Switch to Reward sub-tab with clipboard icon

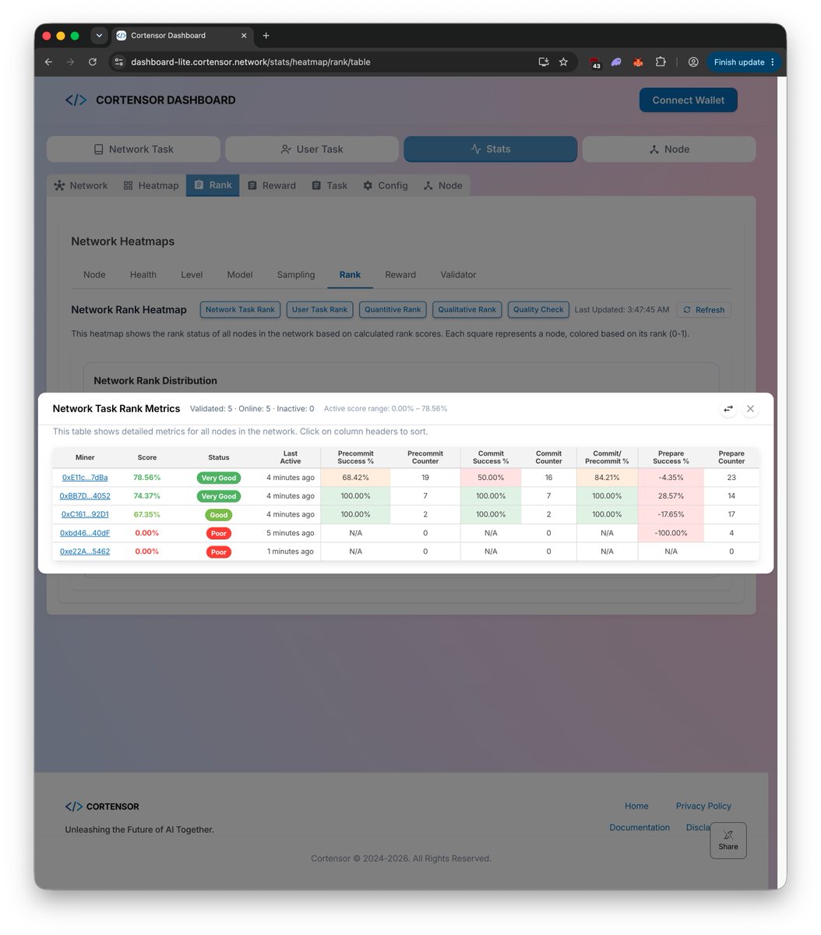tap(272, 185)
